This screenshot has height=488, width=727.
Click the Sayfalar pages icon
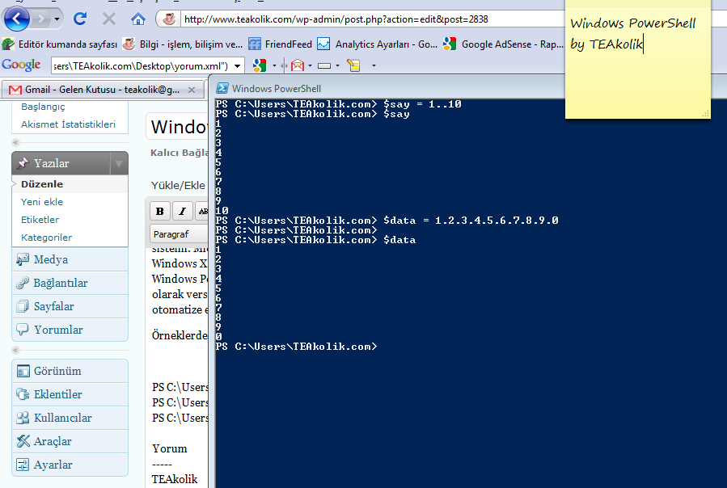click(23, 306)
